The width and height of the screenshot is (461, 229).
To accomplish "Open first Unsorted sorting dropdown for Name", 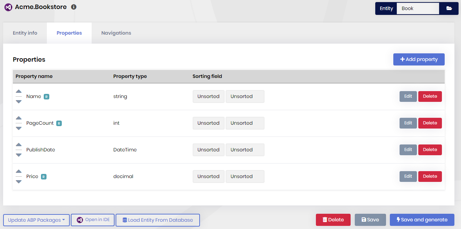I will point(209,96).
